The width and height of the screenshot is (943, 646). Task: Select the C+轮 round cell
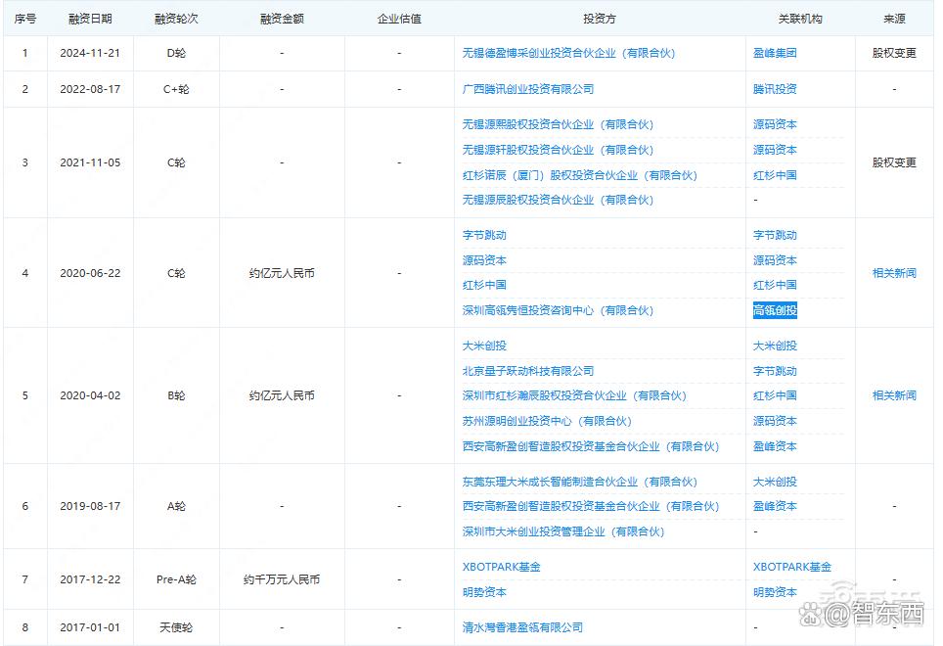176,89
